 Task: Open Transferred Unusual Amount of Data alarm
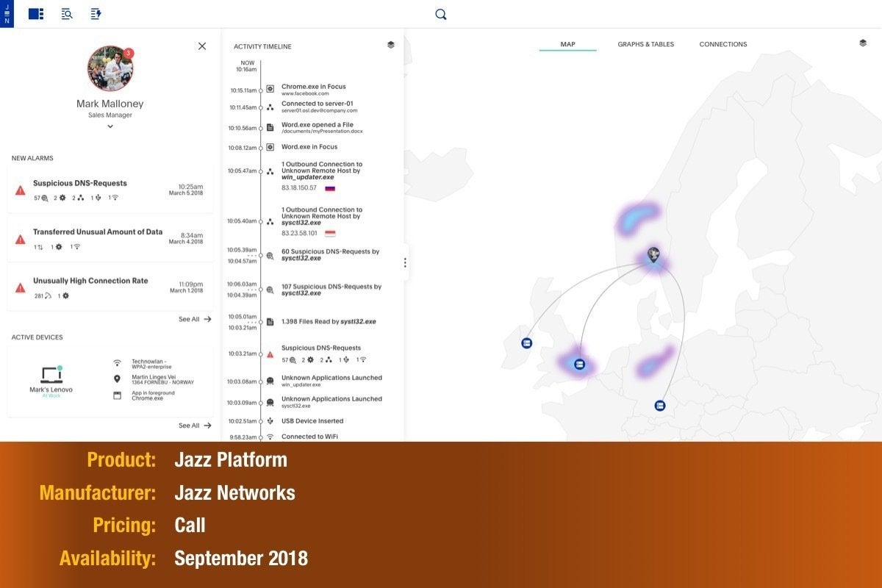pyautogui.click(x=110, y=238)
